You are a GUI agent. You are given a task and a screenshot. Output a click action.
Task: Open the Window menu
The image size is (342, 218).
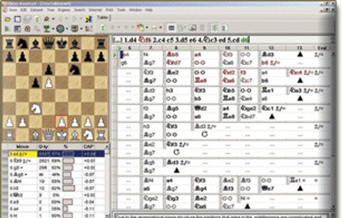135,10
